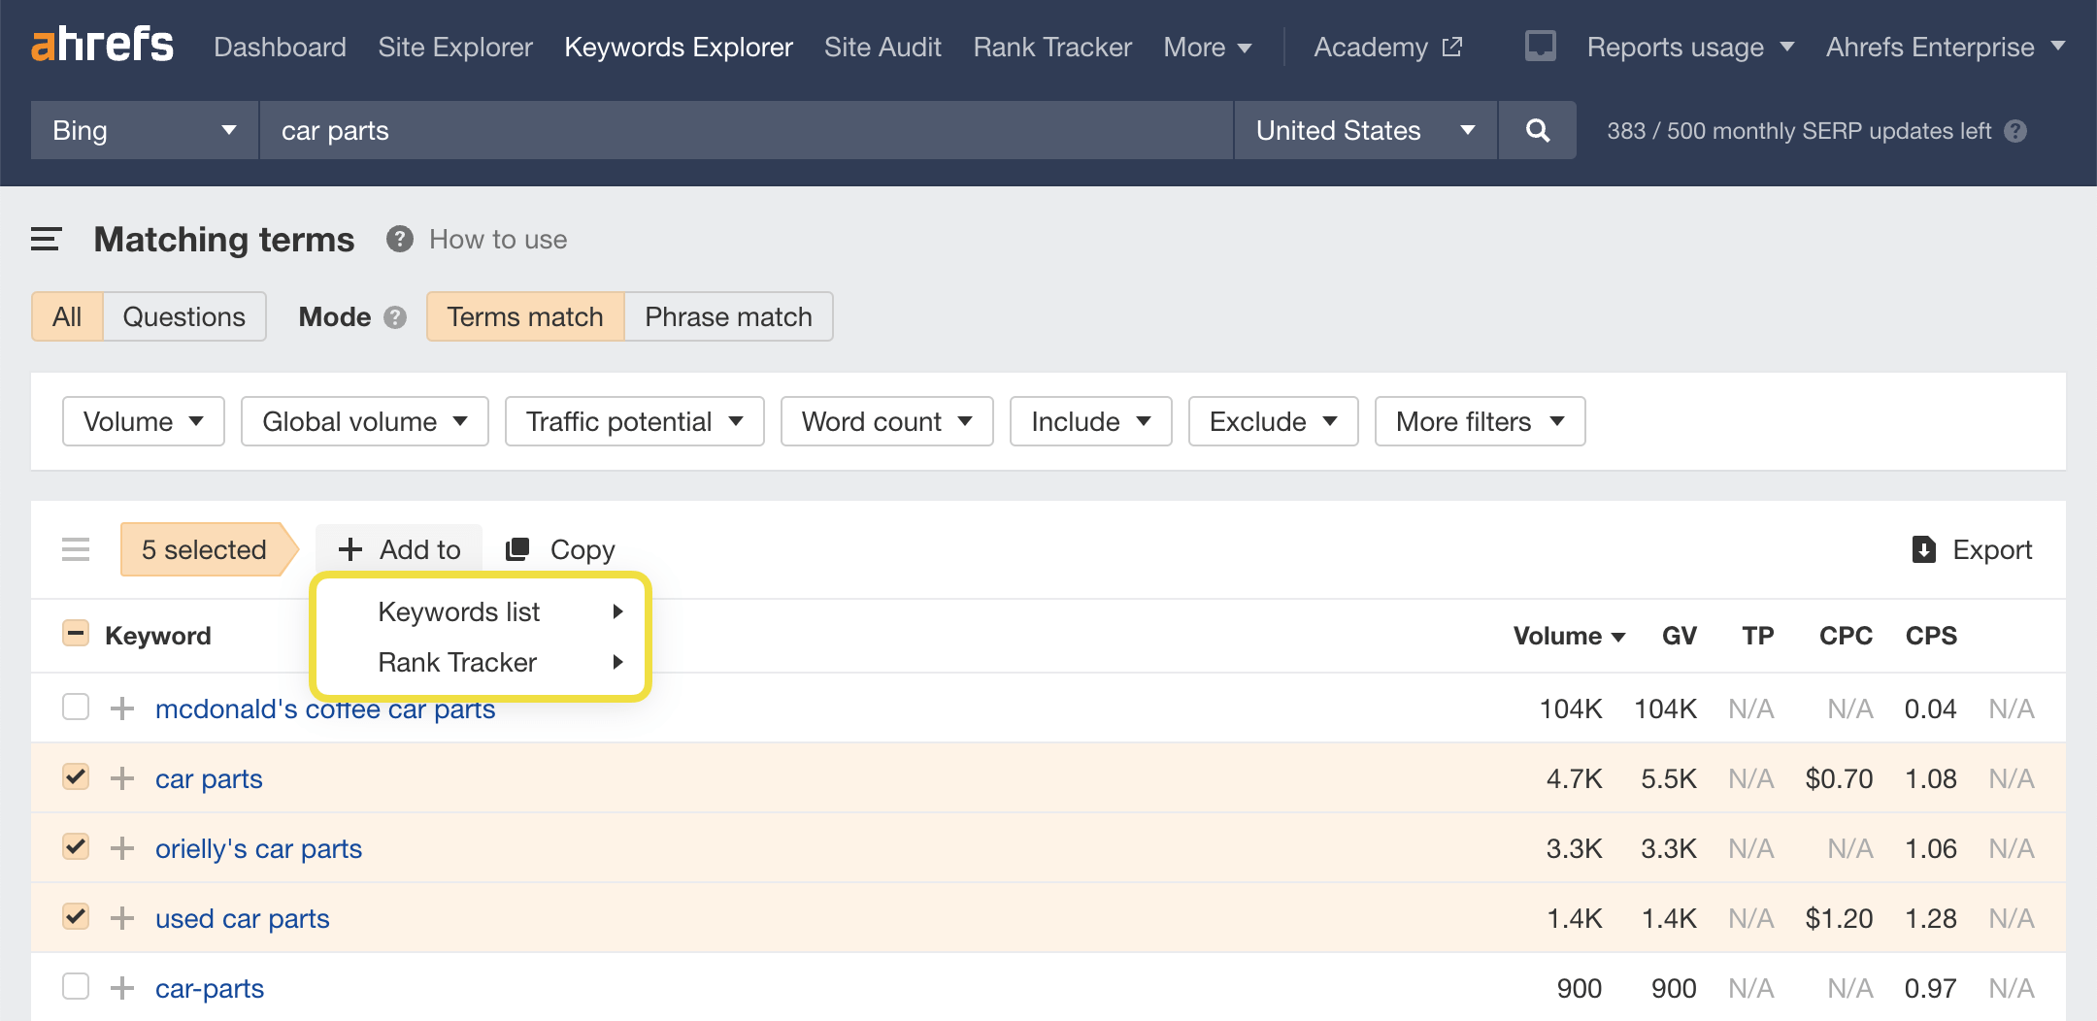The height and width of the screenshot is (1021, 2097).
Task: Open the notifications inbox icon
Action: (x=1540, y=47)
